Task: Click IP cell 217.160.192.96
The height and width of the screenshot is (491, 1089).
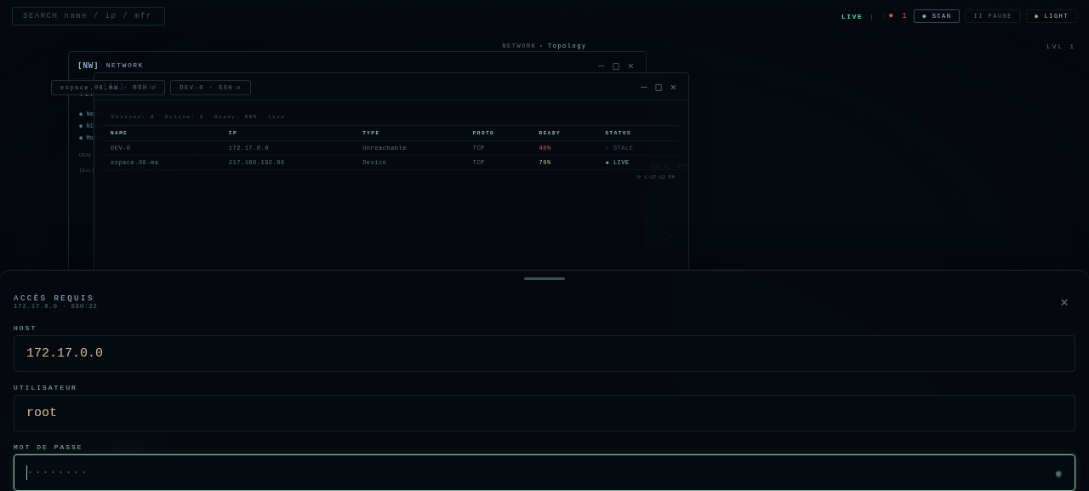Action: (x=257, y=163)
